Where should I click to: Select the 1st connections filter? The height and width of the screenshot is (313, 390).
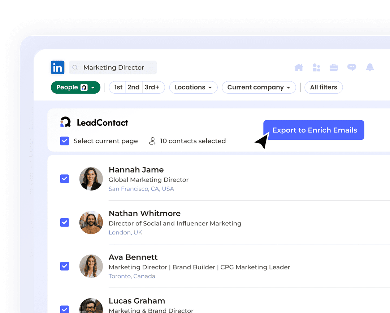click(x=118, y=87)
